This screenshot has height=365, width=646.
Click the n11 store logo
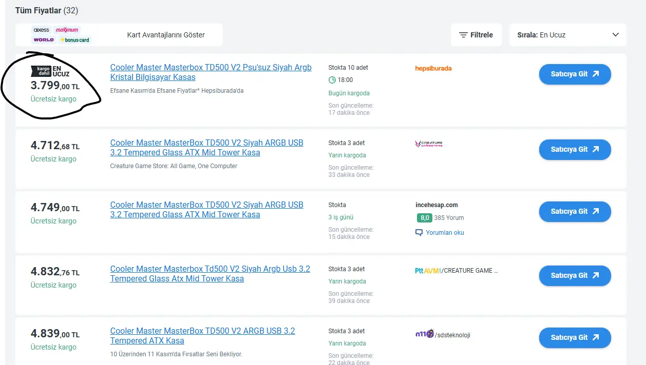[424, 334]
